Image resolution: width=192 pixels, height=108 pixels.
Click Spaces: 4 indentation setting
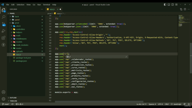tap(152, 104)
